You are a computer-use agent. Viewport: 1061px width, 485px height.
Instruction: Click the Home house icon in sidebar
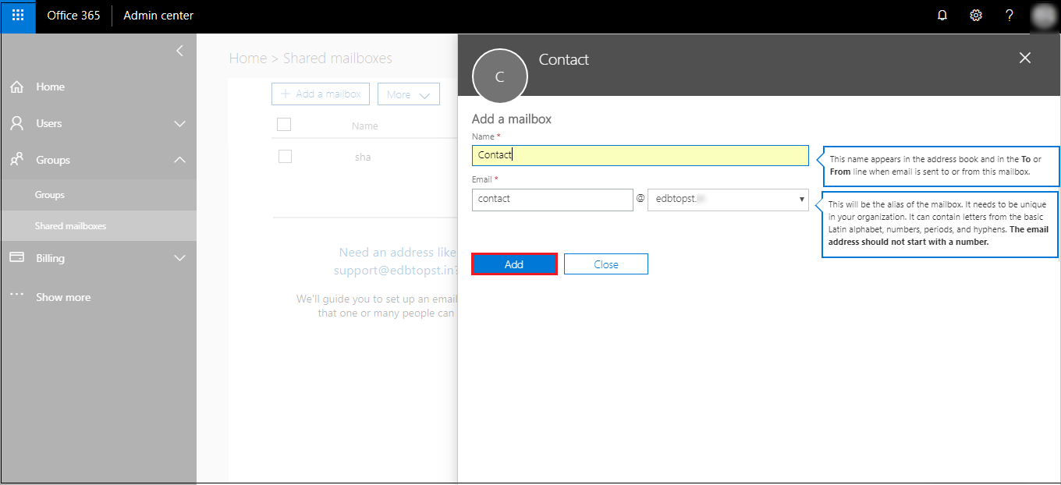16,87
